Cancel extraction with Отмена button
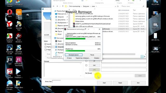The height and width of the screenshot is (93, 166). (x=69, y=58)
